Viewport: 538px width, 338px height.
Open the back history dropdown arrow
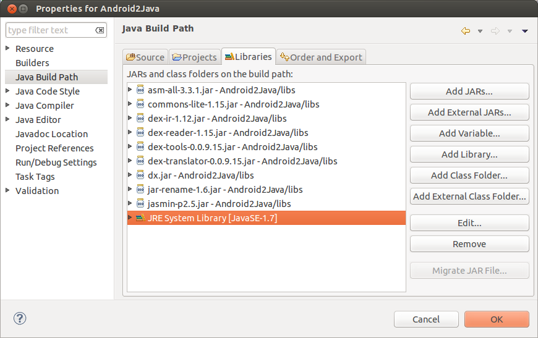[x=480, y=31]
